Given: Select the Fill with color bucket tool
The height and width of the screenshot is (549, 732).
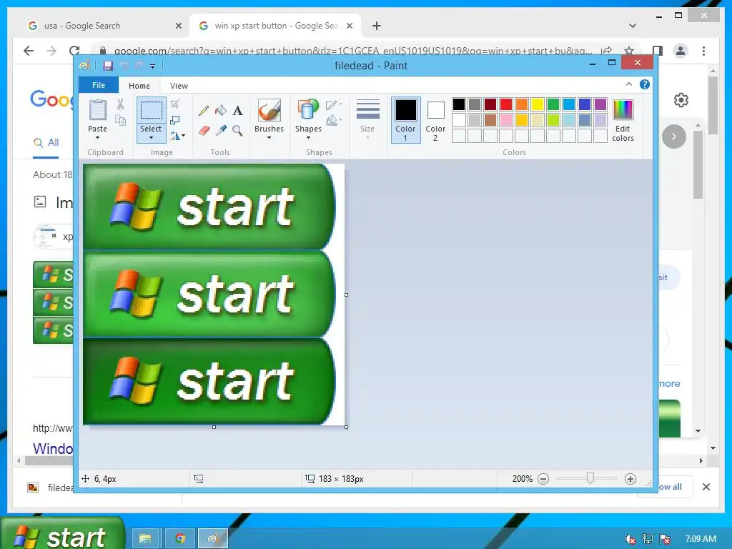Looking at the screenshot, I should point(221,111).
